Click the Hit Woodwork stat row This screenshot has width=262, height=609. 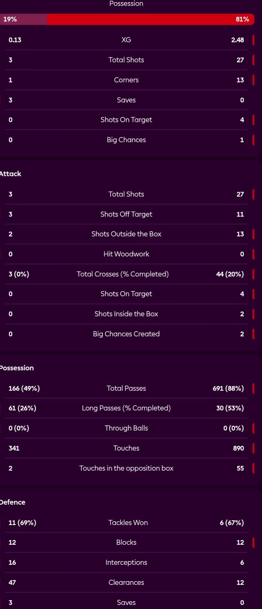pyautogui.click(x=126, y=254)
